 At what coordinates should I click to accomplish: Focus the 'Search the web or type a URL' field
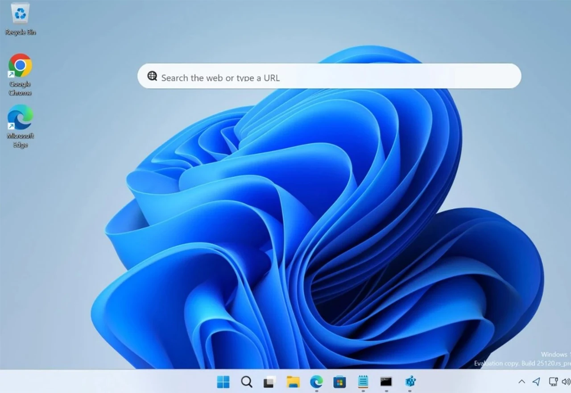pyautogui.click(x=329, y=76)
